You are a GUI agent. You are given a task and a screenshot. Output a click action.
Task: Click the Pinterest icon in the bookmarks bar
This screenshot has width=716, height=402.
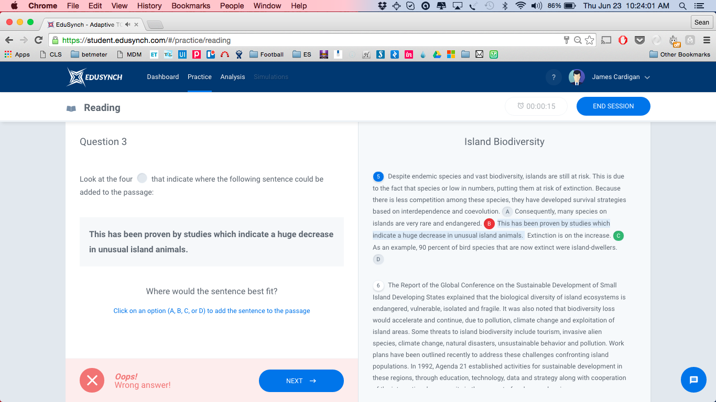coord(197,54)
